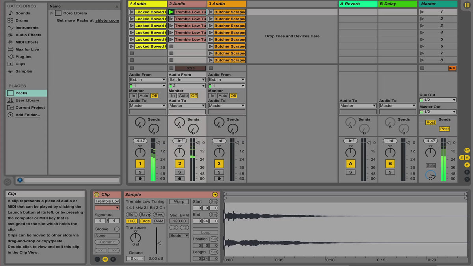Screen dimensions: 473x266
Task: Expand the Core Library folder
Action: point(52,13)
